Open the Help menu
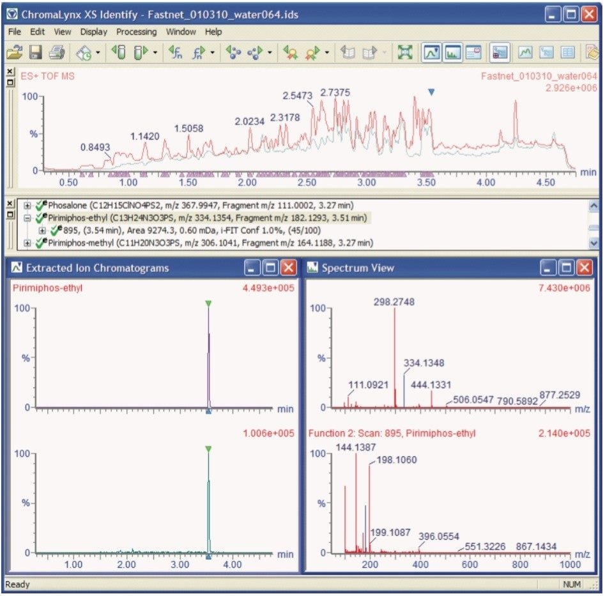This screenshot has width=605, height=596. (213, 32)
